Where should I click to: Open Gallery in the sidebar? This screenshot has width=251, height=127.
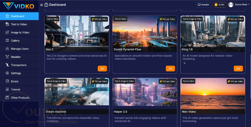click(x=19, y=41)
